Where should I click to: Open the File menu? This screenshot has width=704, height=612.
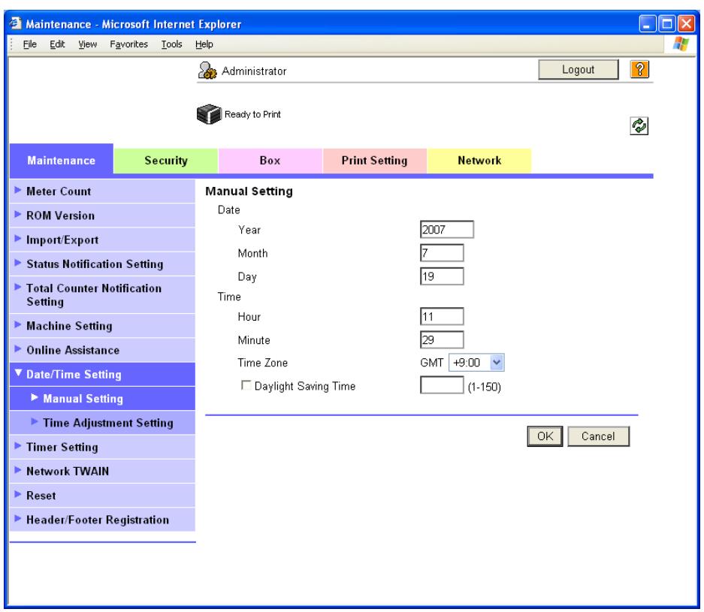point(29,44)
